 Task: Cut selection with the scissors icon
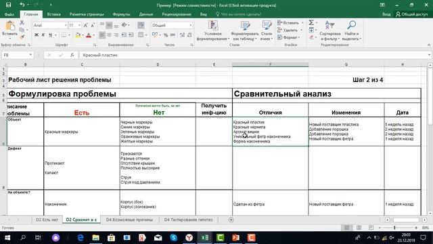(x=22, y=23)
